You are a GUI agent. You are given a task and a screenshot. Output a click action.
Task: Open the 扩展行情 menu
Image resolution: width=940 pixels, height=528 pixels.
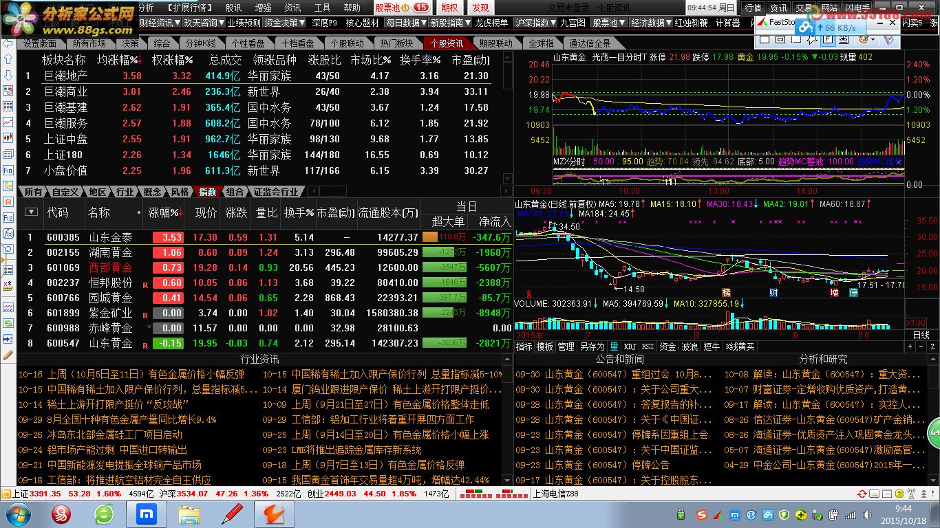189,8
